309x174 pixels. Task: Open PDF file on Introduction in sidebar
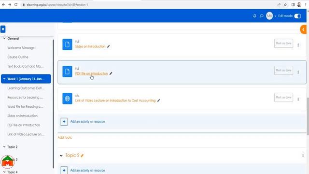pyautogui.click(x=24, y=125)
